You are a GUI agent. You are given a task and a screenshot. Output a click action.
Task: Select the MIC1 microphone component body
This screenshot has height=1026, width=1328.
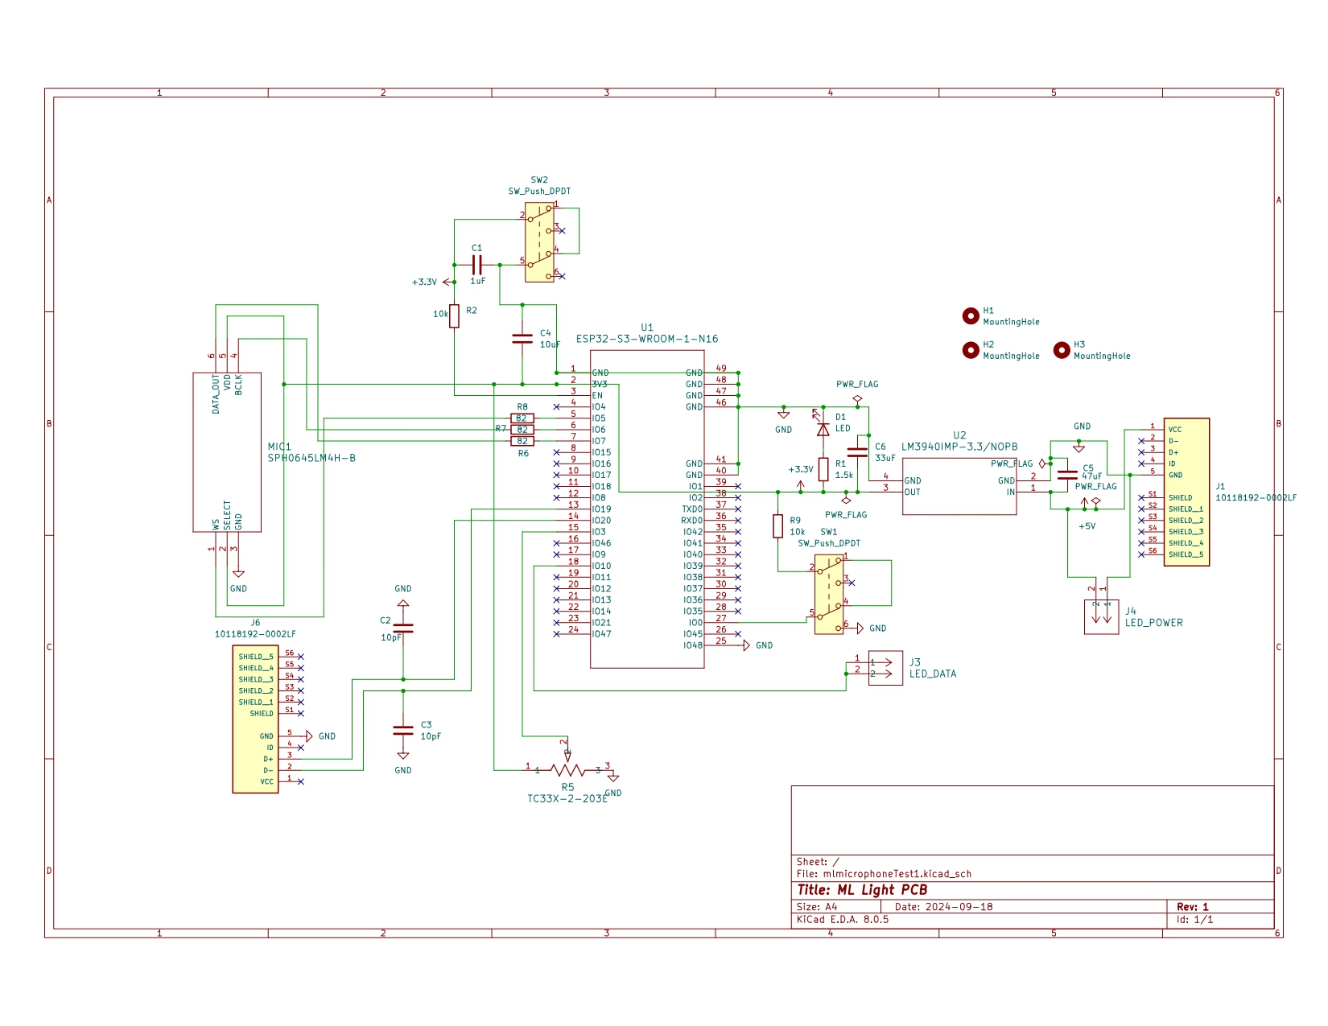[227, 452]
